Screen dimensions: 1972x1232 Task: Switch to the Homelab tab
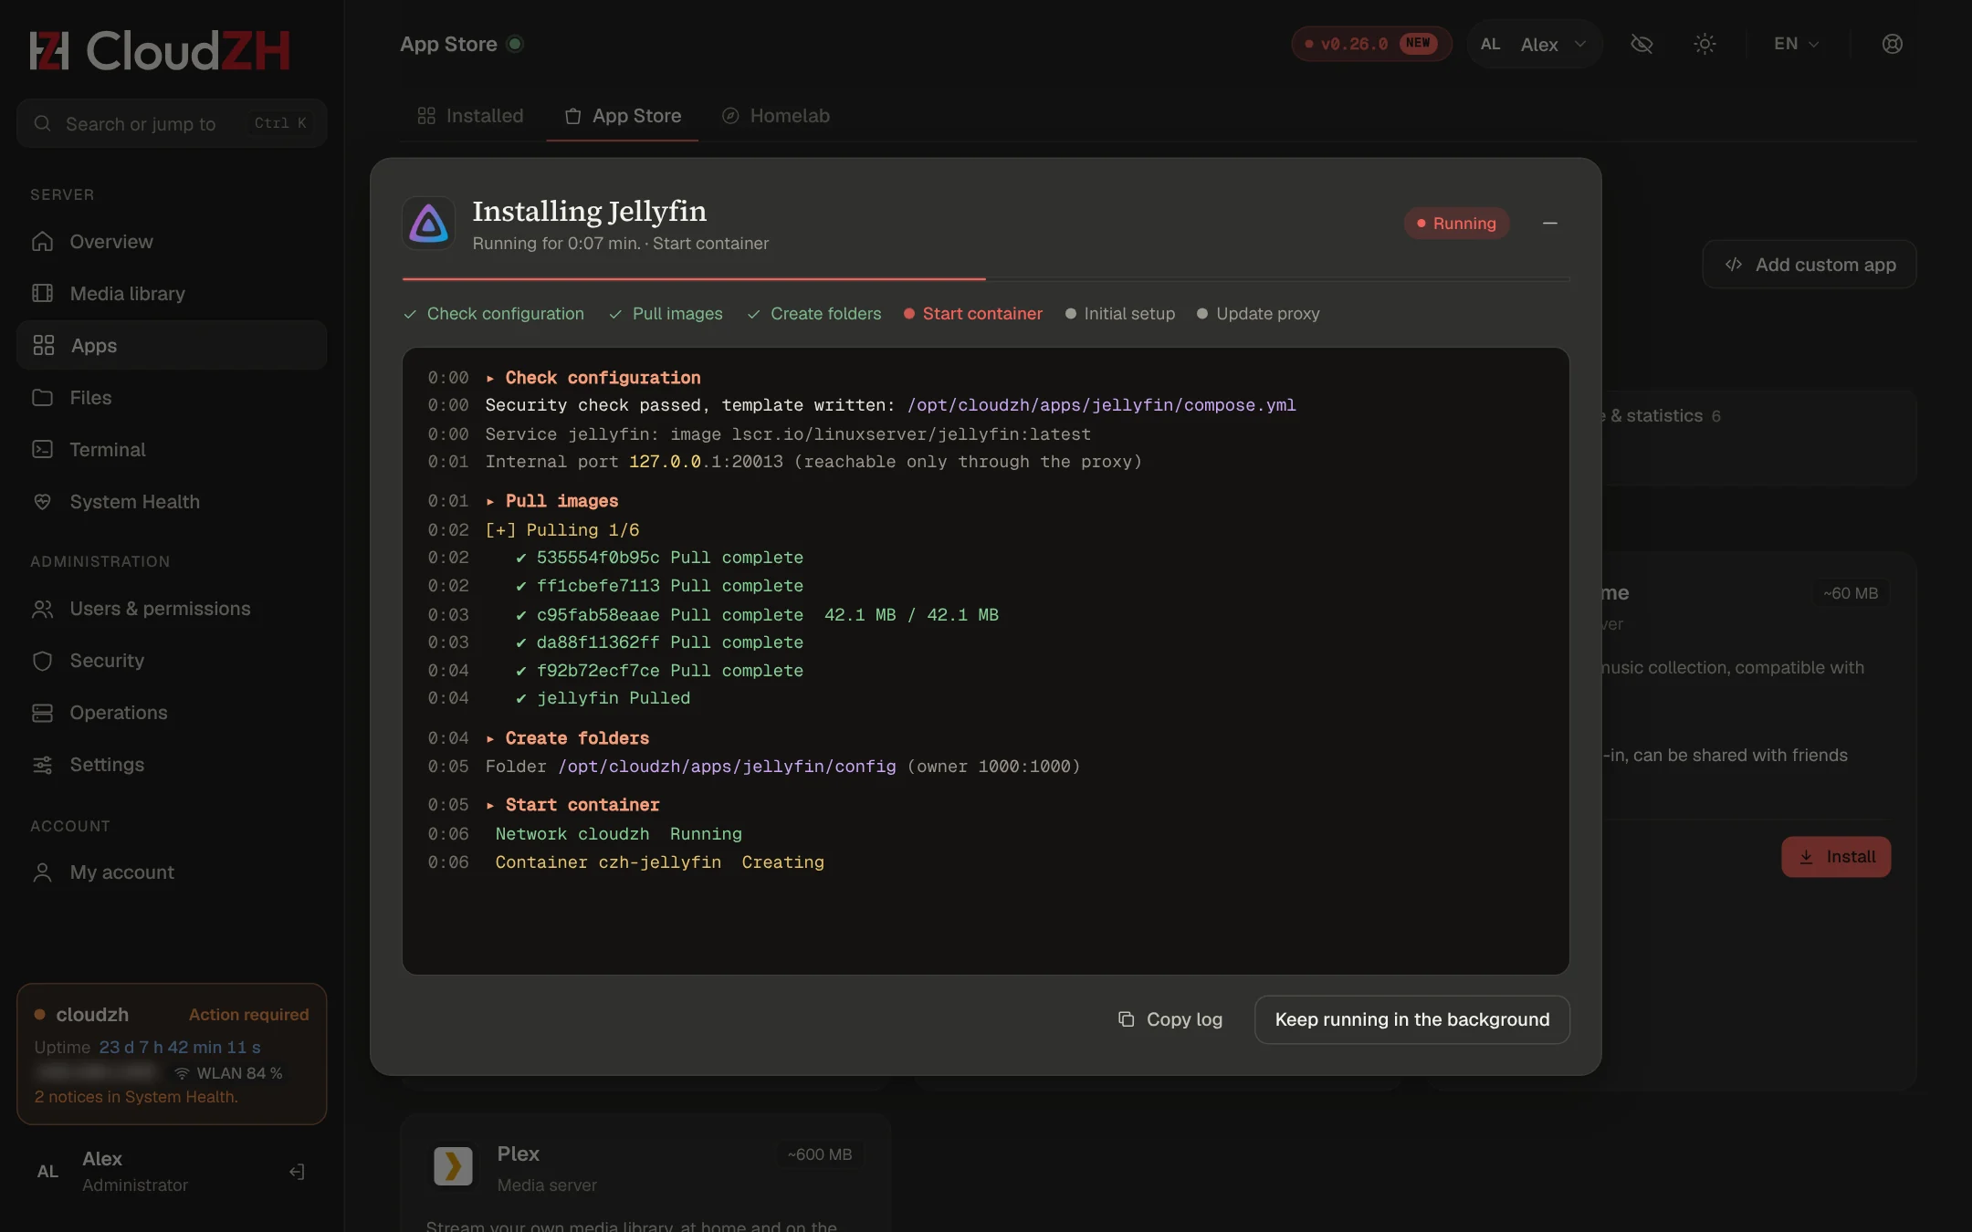(x=776, y=116)
